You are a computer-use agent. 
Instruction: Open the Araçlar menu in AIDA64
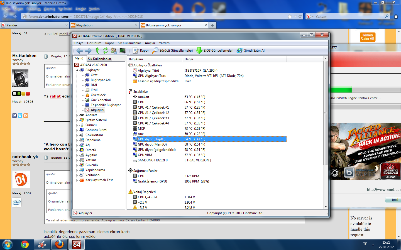[x=150, y=43]
